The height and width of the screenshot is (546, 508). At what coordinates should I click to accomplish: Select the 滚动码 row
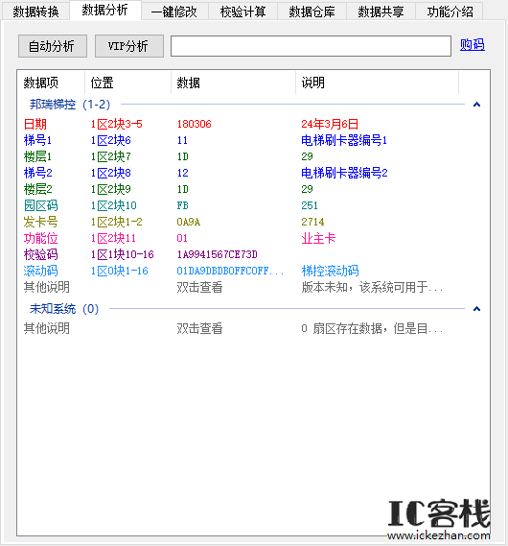(x=253, y=271)
